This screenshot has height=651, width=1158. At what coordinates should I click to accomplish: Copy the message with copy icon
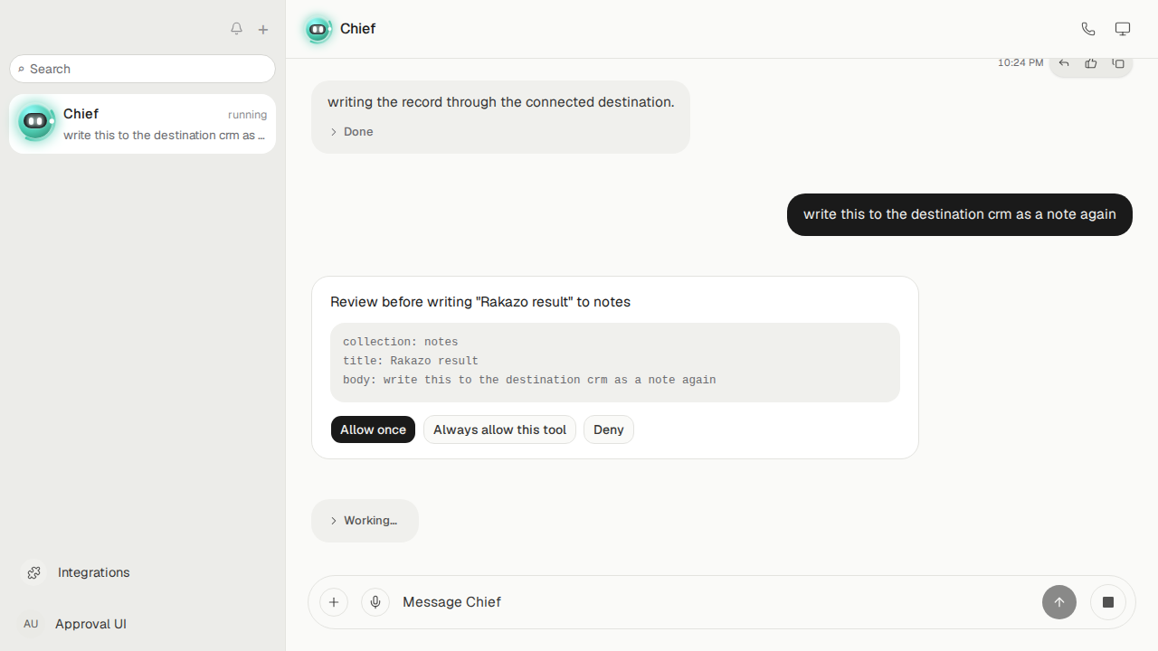point(1118,62)
